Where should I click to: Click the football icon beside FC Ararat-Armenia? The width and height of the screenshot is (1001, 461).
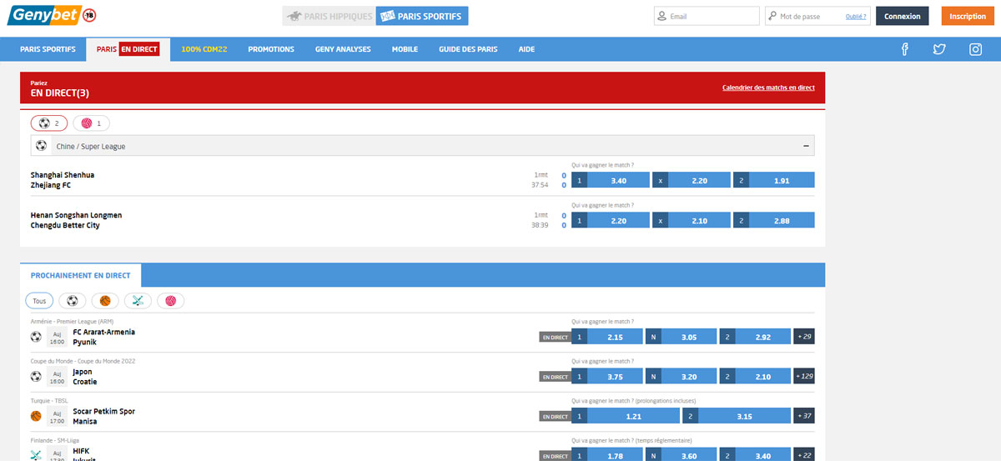coord(36,337)
